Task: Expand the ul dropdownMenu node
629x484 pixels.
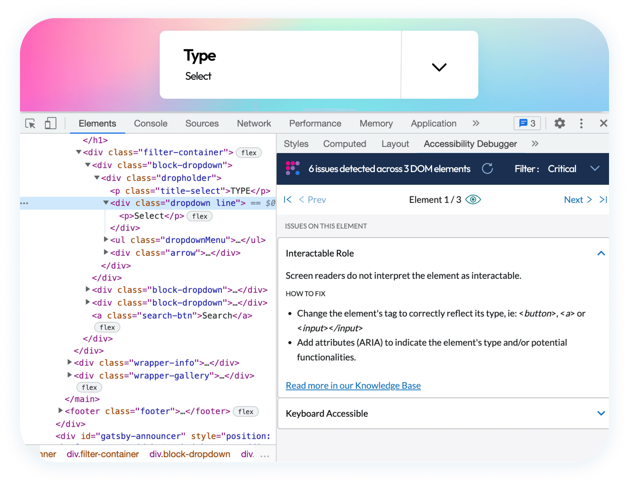Action: coord(106,239)
